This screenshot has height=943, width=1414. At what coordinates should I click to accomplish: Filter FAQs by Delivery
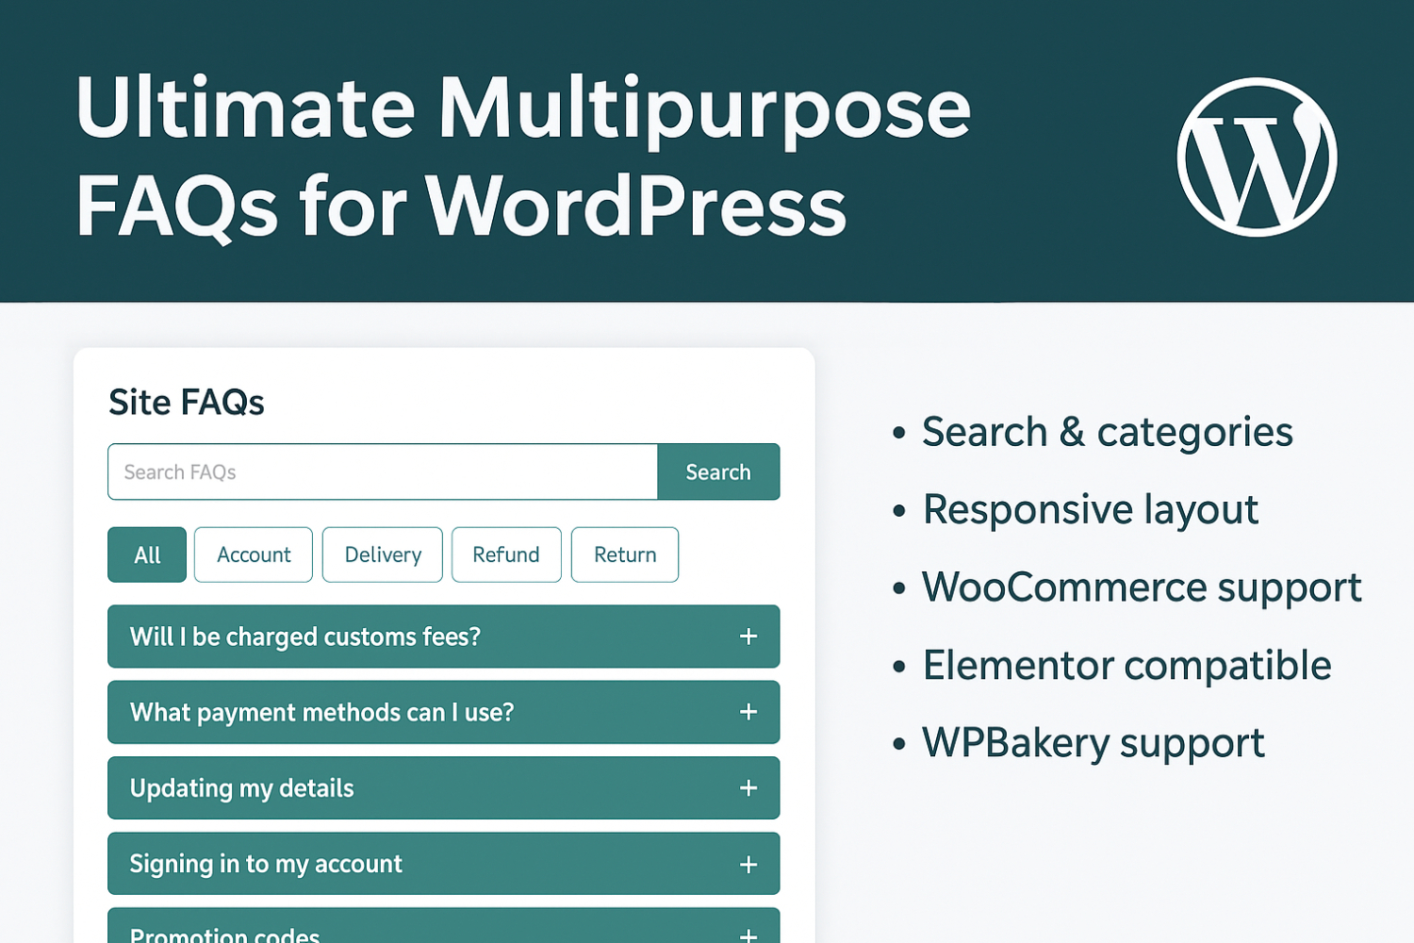[x=383, y=554]
